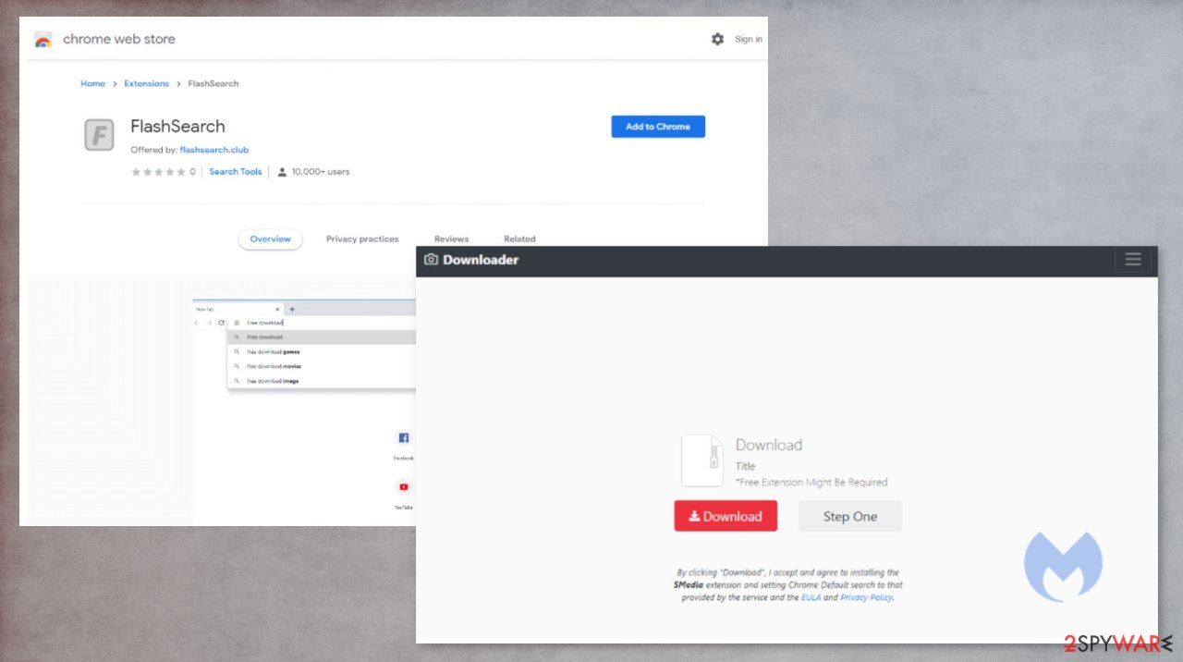
Task: Open the Extensions breadcrumb link
Action: point(147,83)
